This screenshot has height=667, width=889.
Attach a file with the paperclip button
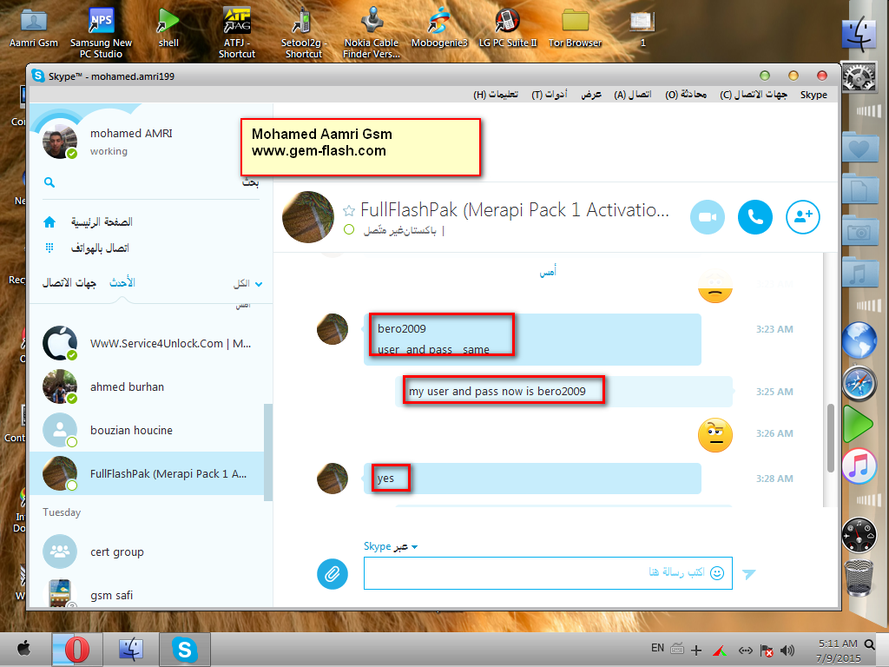coord(333,573)
